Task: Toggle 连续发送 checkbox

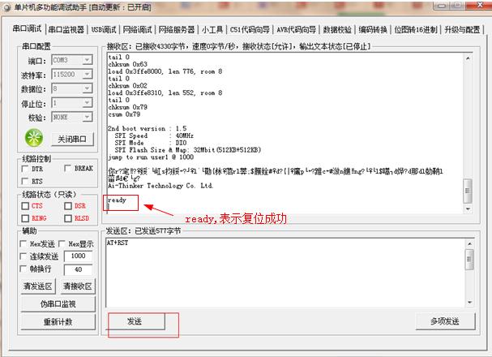Action: (23, 256)
